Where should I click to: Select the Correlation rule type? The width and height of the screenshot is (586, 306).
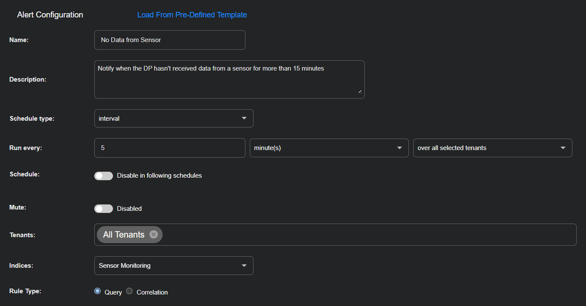130,292
